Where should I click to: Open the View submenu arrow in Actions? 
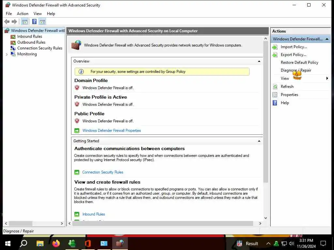[x=327, y=78]
